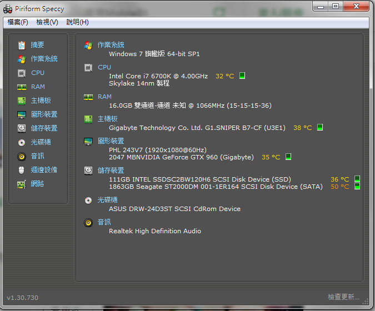375x311 pixels.
Task: Select the 儲存裝置 hard drive icon in sidebar
Action: pos(22,128)
